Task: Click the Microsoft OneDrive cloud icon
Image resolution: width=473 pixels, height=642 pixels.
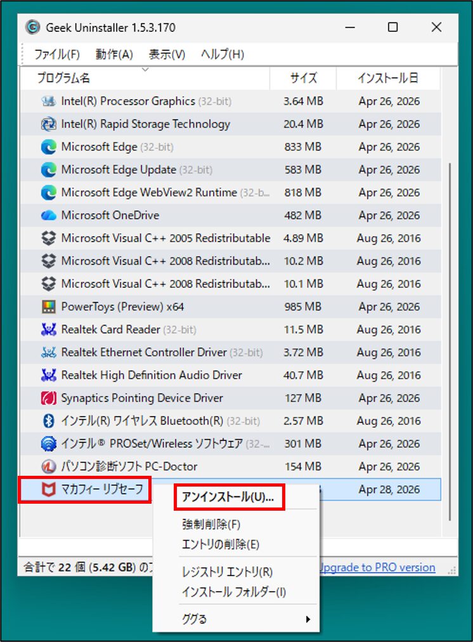Action: 49,215
